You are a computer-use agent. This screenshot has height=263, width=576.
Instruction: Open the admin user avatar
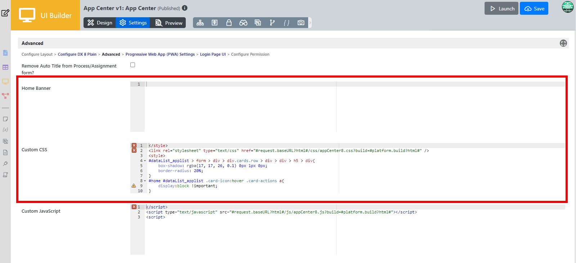coord(568,7)
